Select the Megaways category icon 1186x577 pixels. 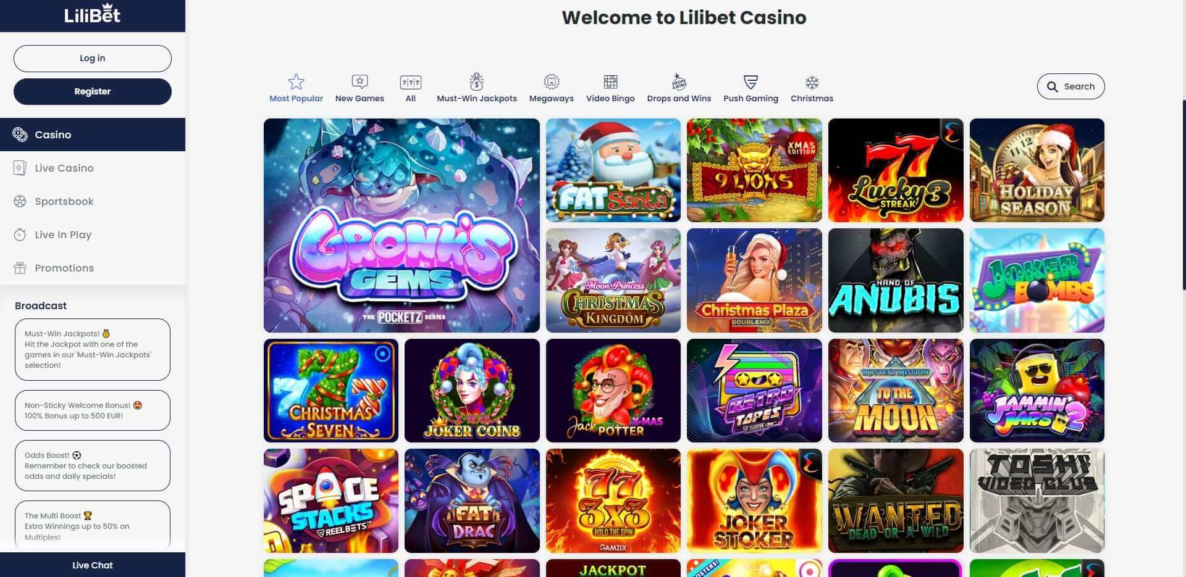(x=552, y=81)
